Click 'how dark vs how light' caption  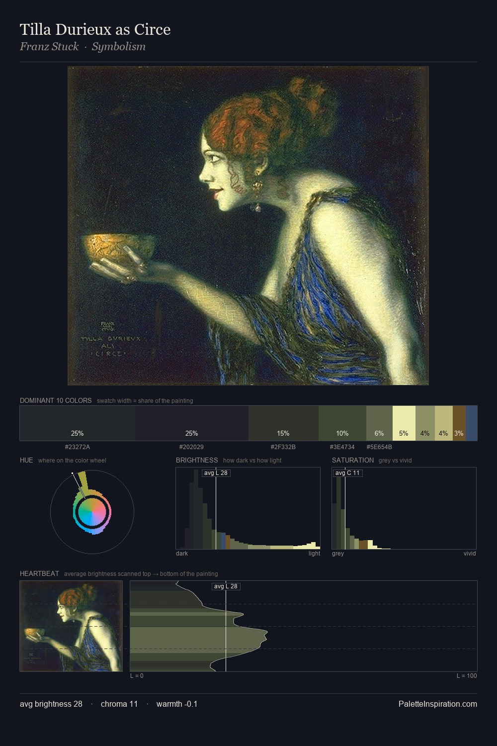pyautogui.click(x=252, y=461)
